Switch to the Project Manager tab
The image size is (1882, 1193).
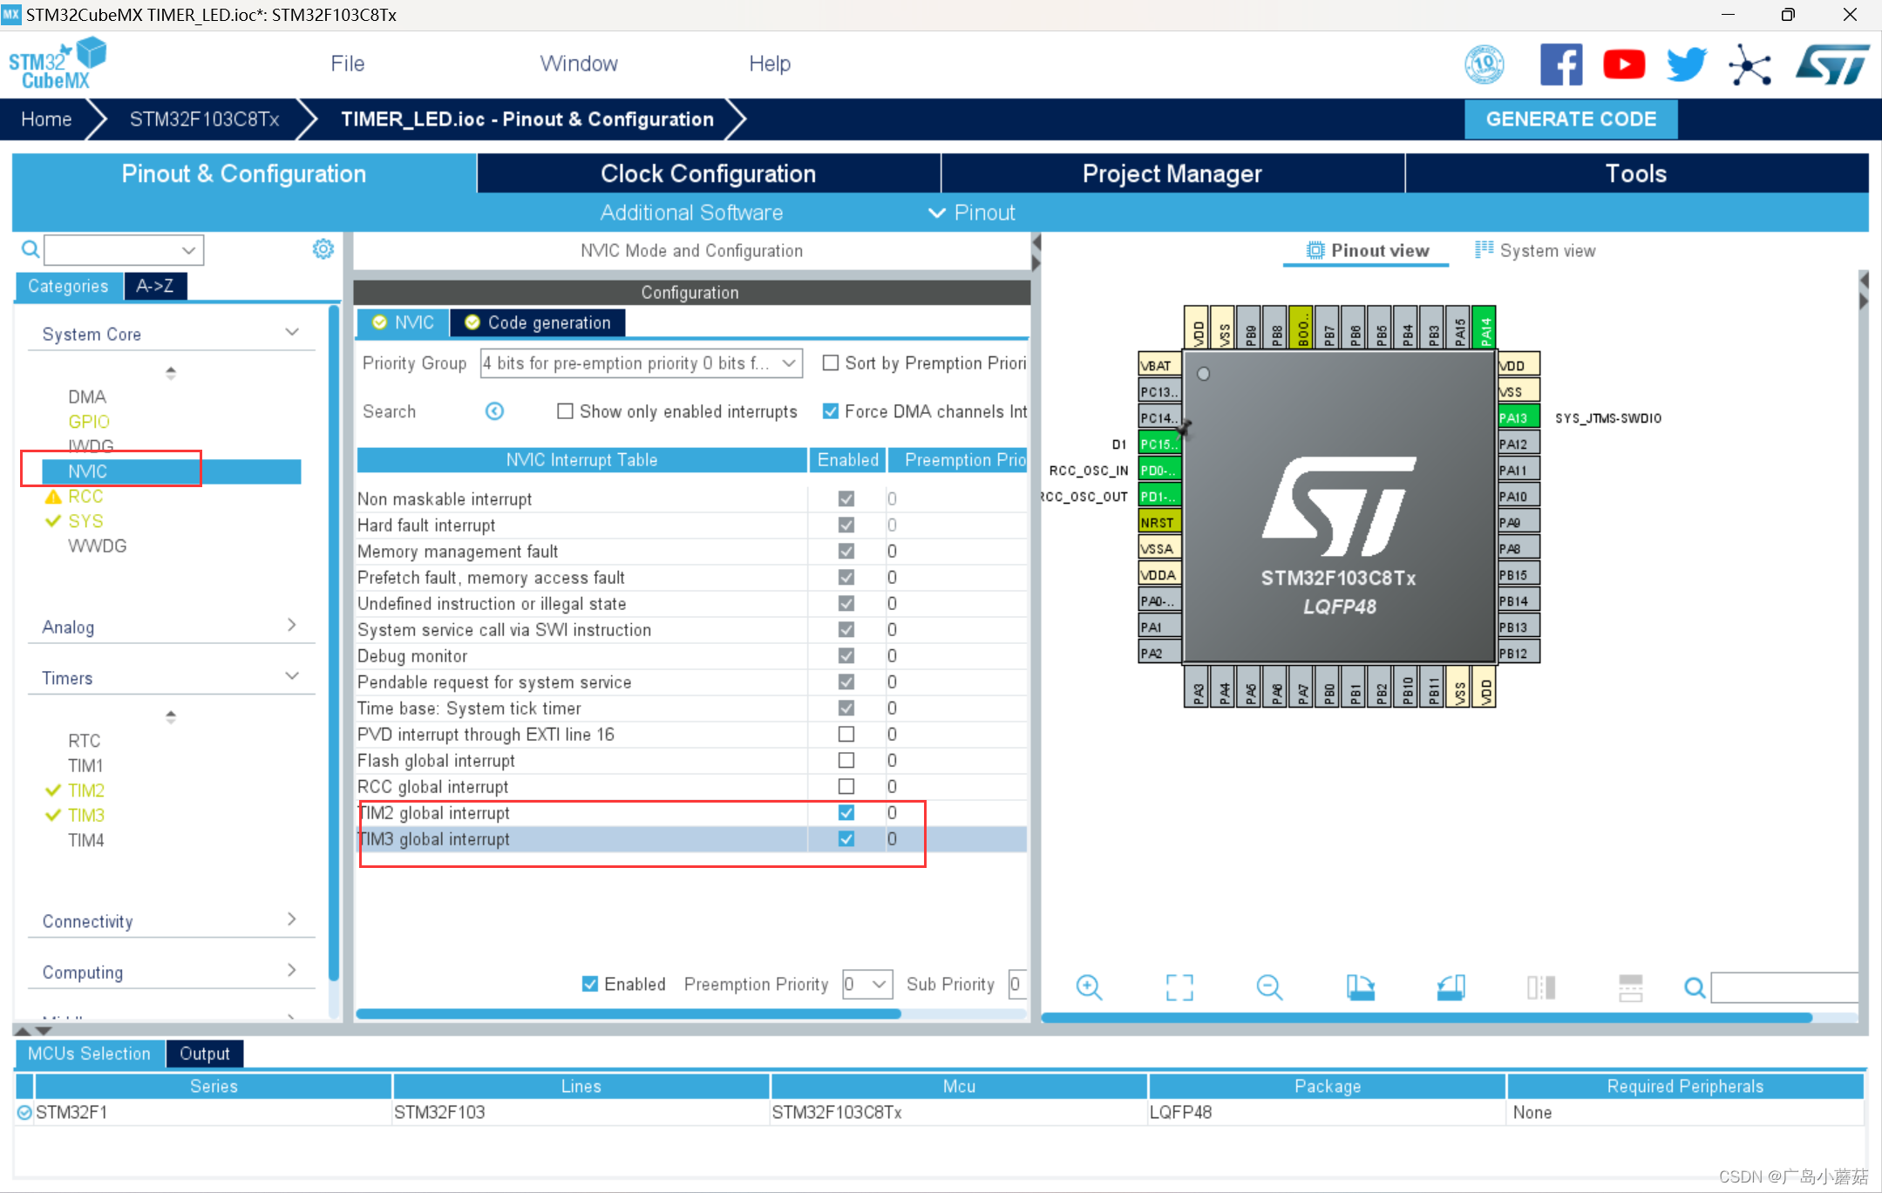point(1172,173)
